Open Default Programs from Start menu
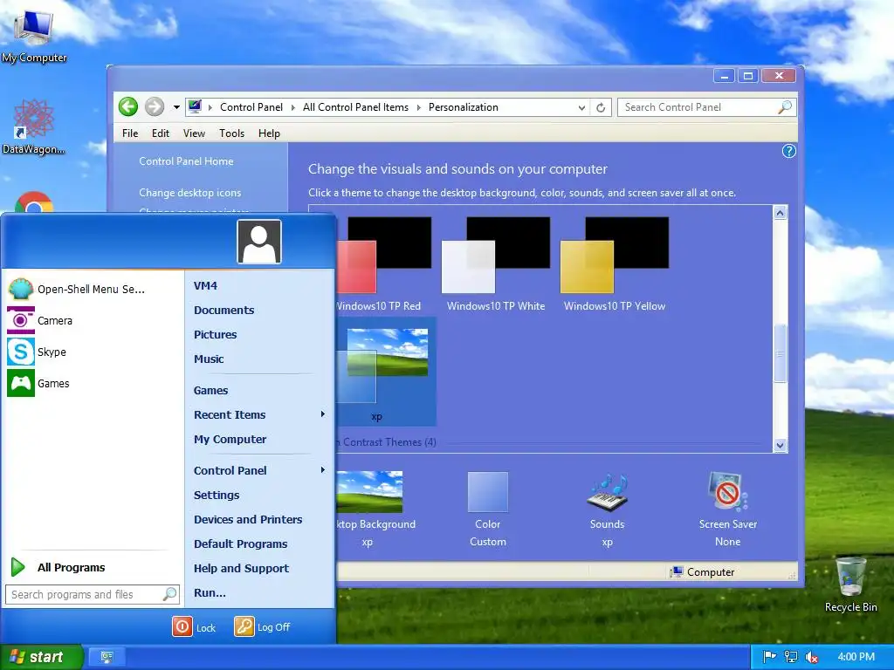This screenshot has height=670, width=894. click(x=240, y=544)
